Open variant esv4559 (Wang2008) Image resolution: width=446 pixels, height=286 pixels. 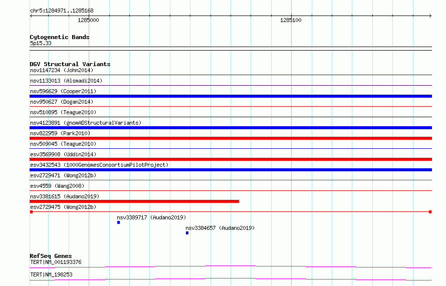pyautogui.click(x=57, y=186)
